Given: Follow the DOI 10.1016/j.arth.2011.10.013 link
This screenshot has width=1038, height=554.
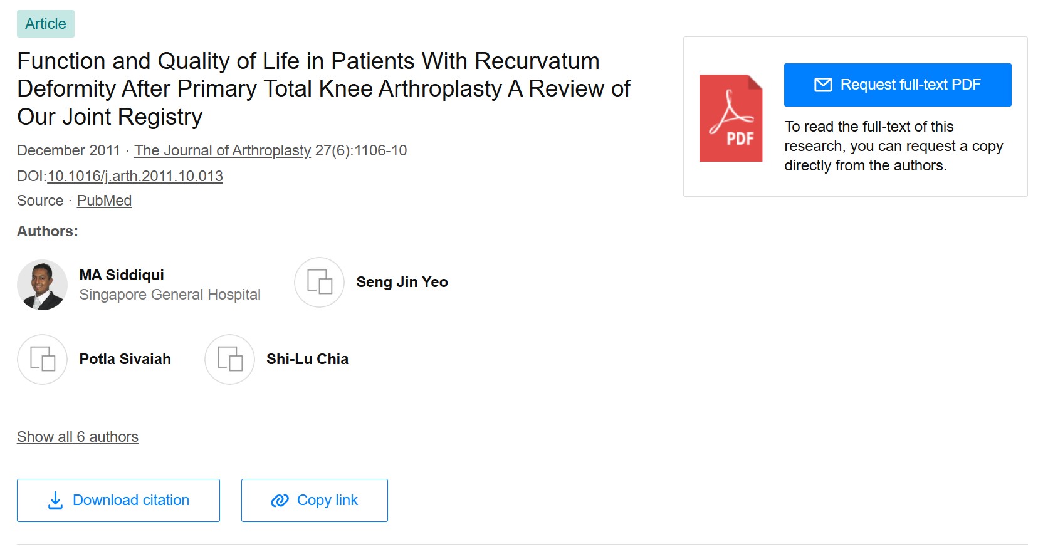Looking at the screenshot, I should [135, 176].
